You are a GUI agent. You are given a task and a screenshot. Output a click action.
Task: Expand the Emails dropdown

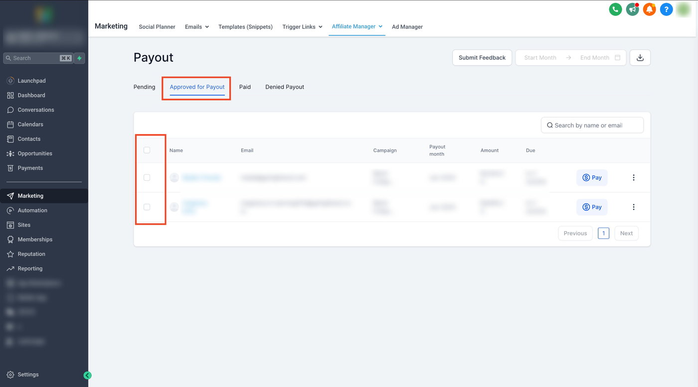[197, 27]
